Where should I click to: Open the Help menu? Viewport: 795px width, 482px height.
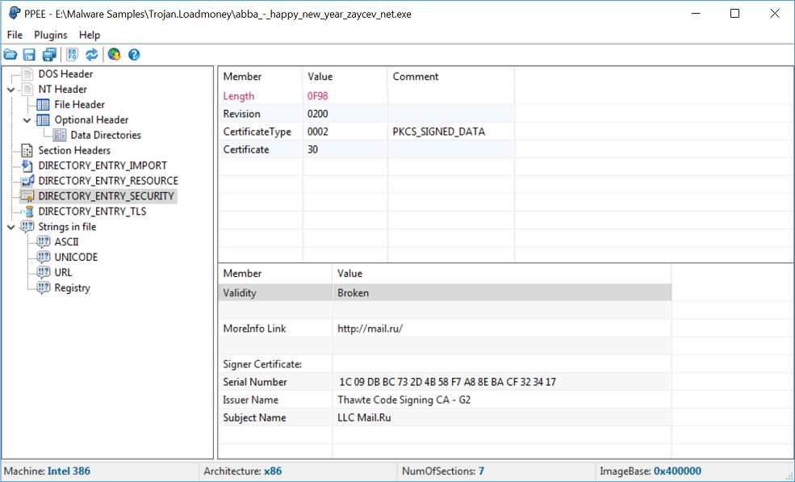(x=90, y=35)
